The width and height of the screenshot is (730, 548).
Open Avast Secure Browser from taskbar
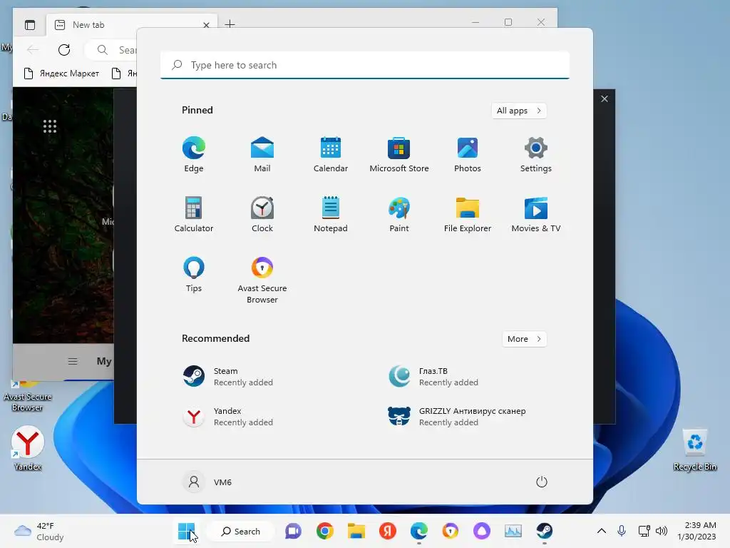pyautogui.click(x=451, y=531)
